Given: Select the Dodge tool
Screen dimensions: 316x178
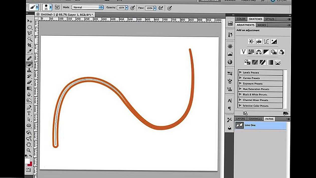Looking at the screenshot, I should pyautogui.click(x=29, y=100).
